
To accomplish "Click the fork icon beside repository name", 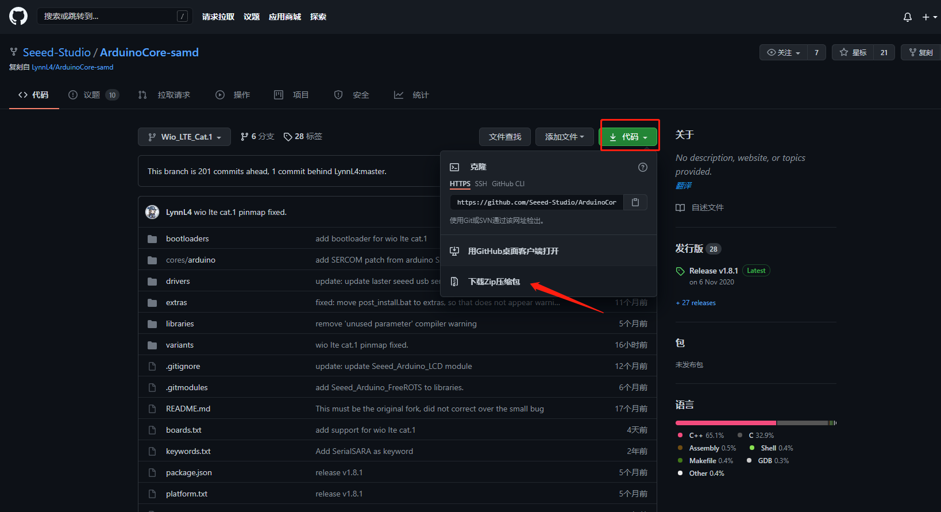I will [x=14, y=52].
